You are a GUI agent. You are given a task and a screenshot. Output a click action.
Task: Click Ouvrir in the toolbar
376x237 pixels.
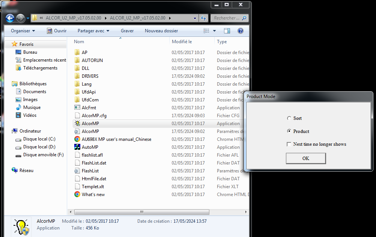[57, 31]
